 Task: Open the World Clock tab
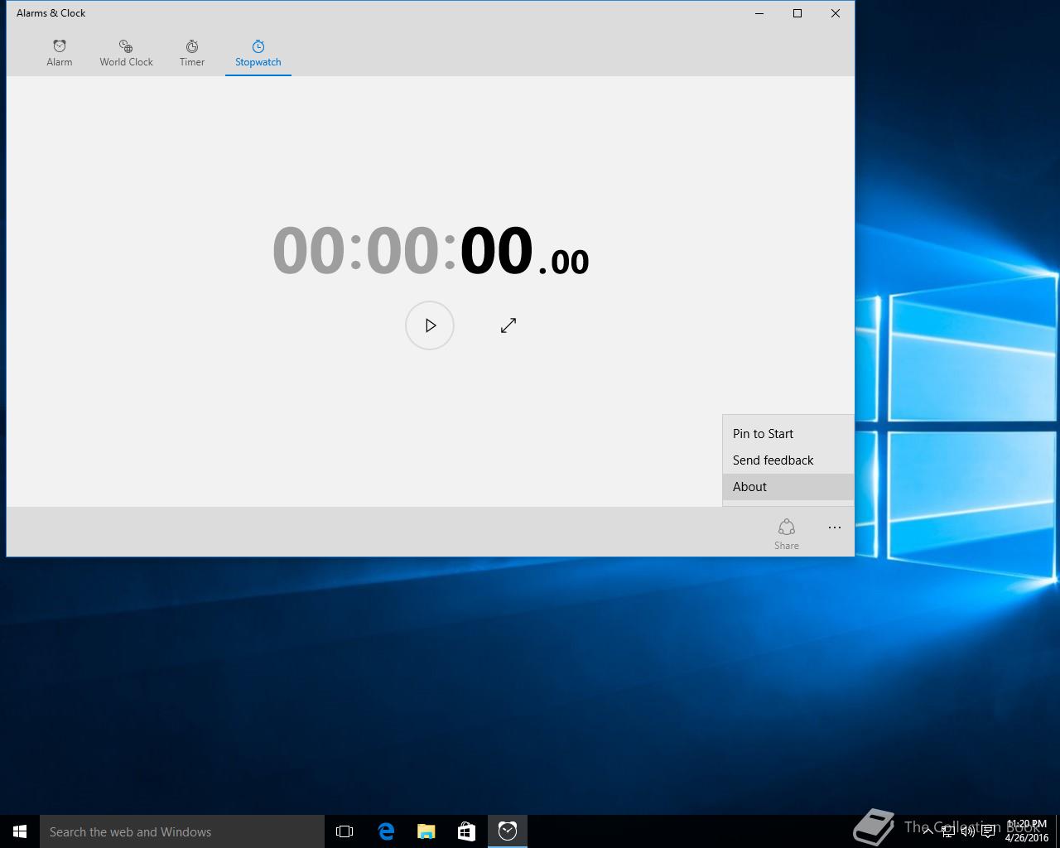pos(126,53)
